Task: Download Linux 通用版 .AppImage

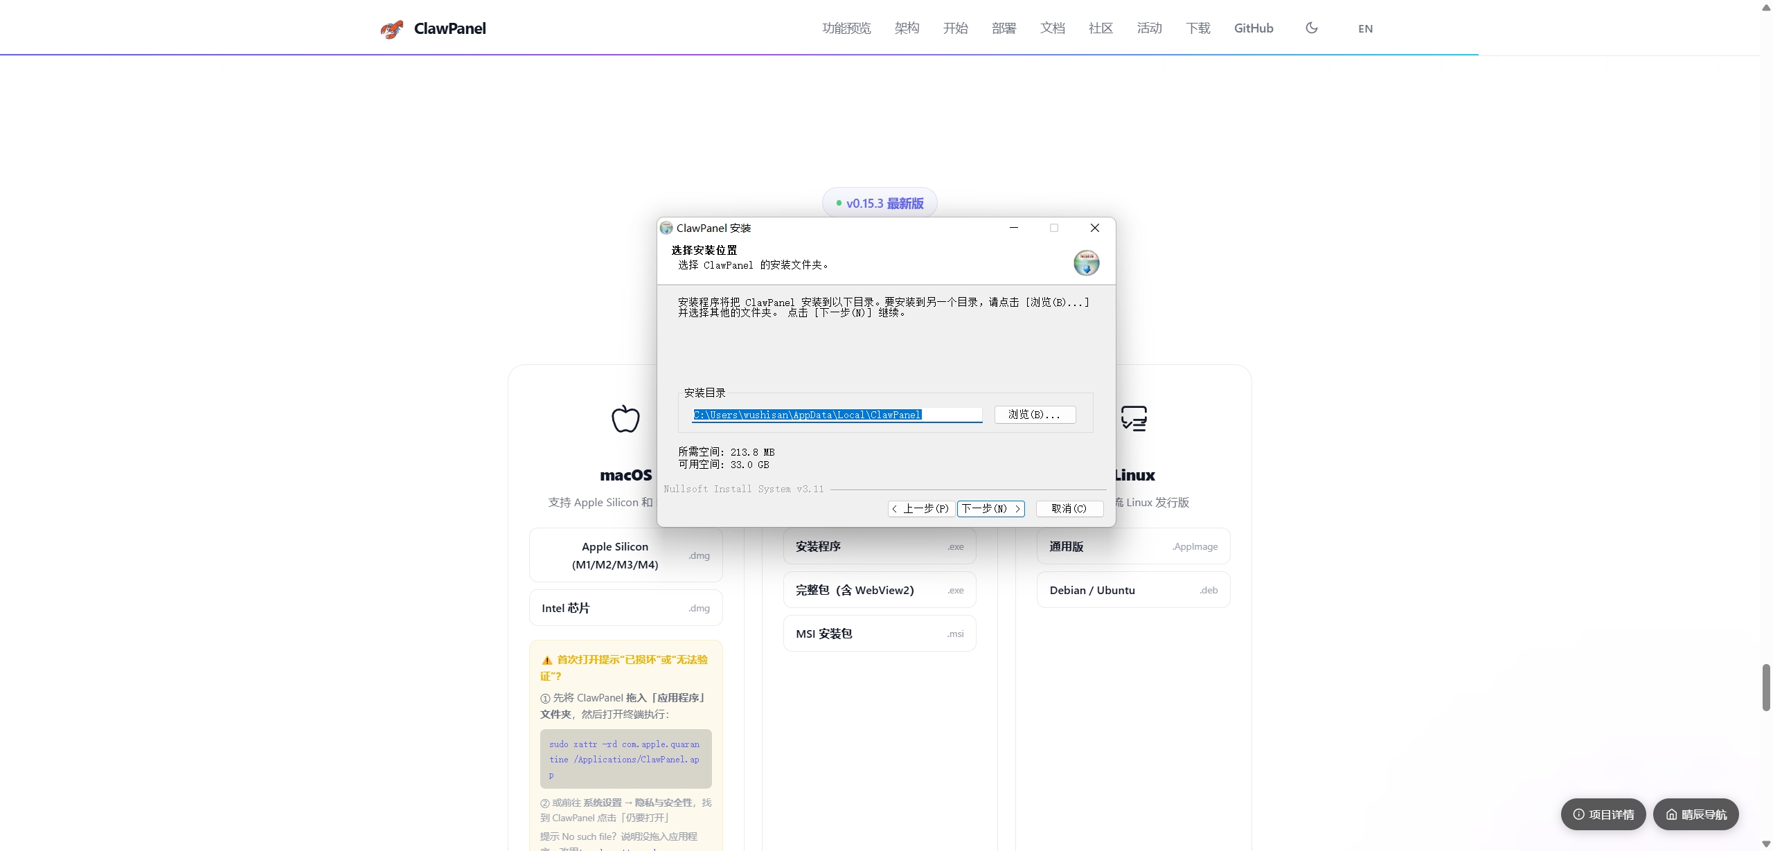Action: coord(1133,546)
